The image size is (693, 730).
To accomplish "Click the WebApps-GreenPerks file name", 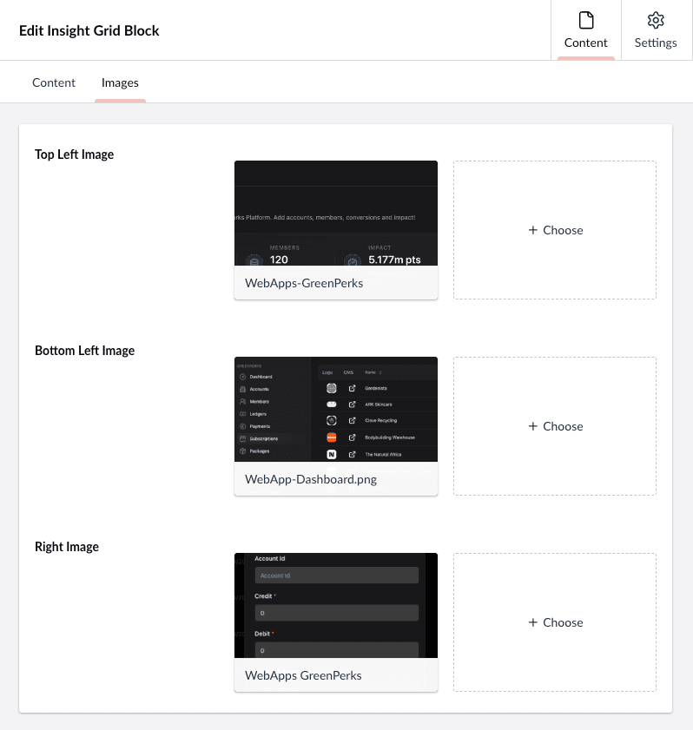I will [x=304, y=283].
